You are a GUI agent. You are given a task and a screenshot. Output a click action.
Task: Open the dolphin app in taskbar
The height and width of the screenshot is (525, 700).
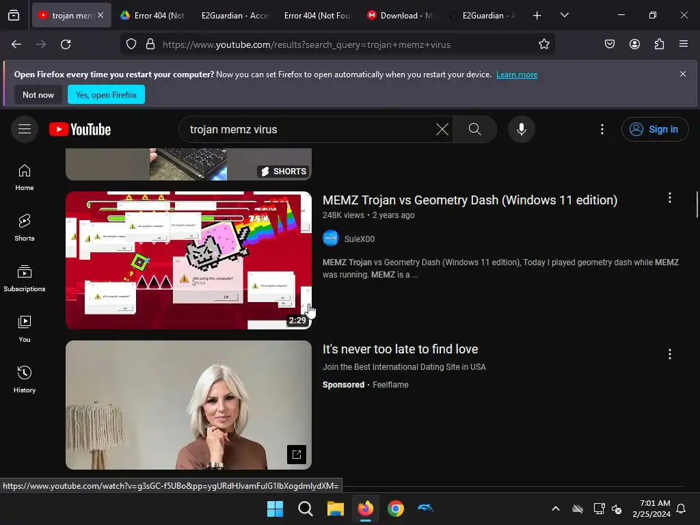(425, 509)
